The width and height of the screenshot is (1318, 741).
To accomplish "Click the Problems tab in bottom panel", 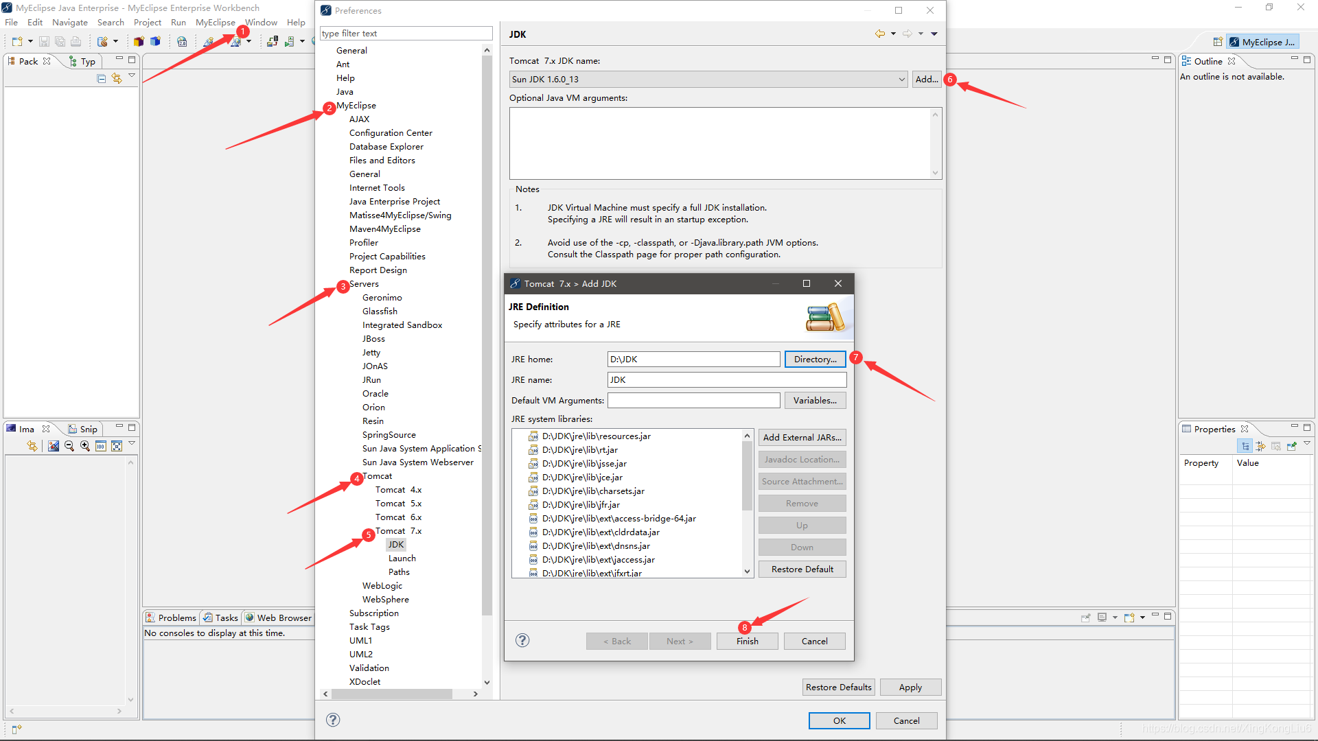I will pyautogui.click(x=175, y=617).
